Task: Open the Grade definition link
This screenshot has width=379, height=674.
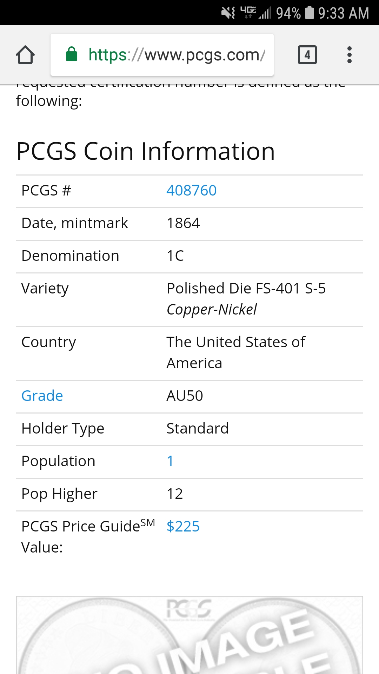Action: (x=42, y=396)
